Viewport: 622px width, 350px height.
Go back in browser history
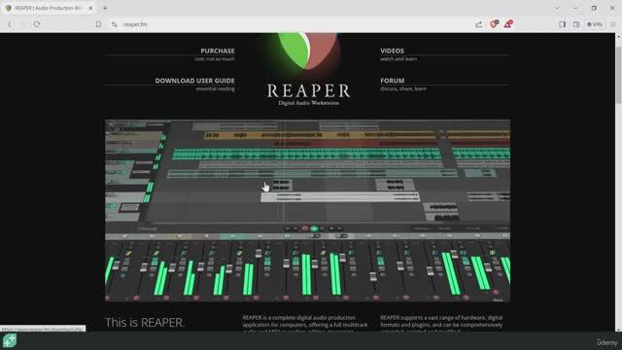[x=10, y=24]
